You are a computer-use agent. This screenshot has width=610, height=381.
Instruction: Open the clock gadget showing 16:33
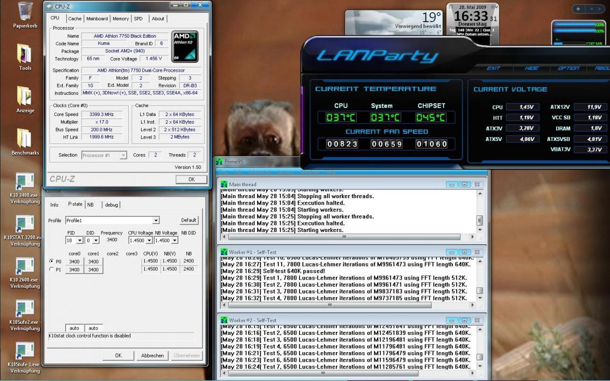pos(473,24)
